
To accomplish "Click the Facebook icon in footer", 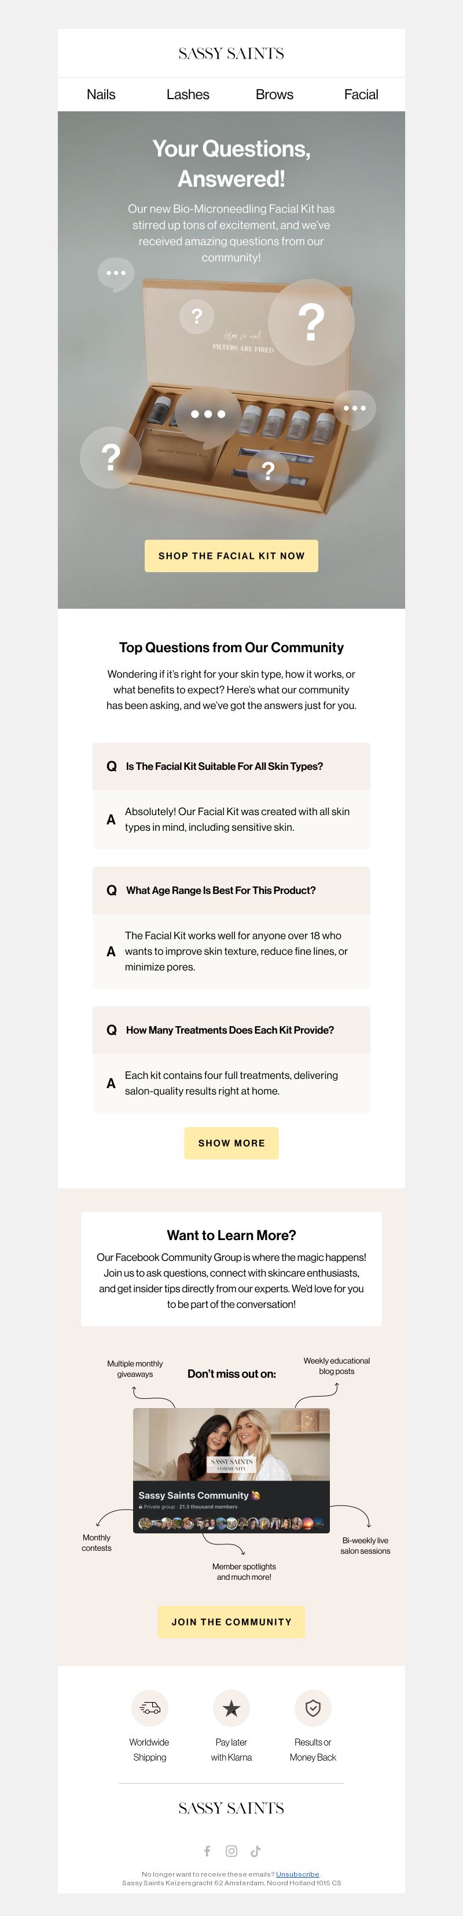I will tap(207, 1850).
